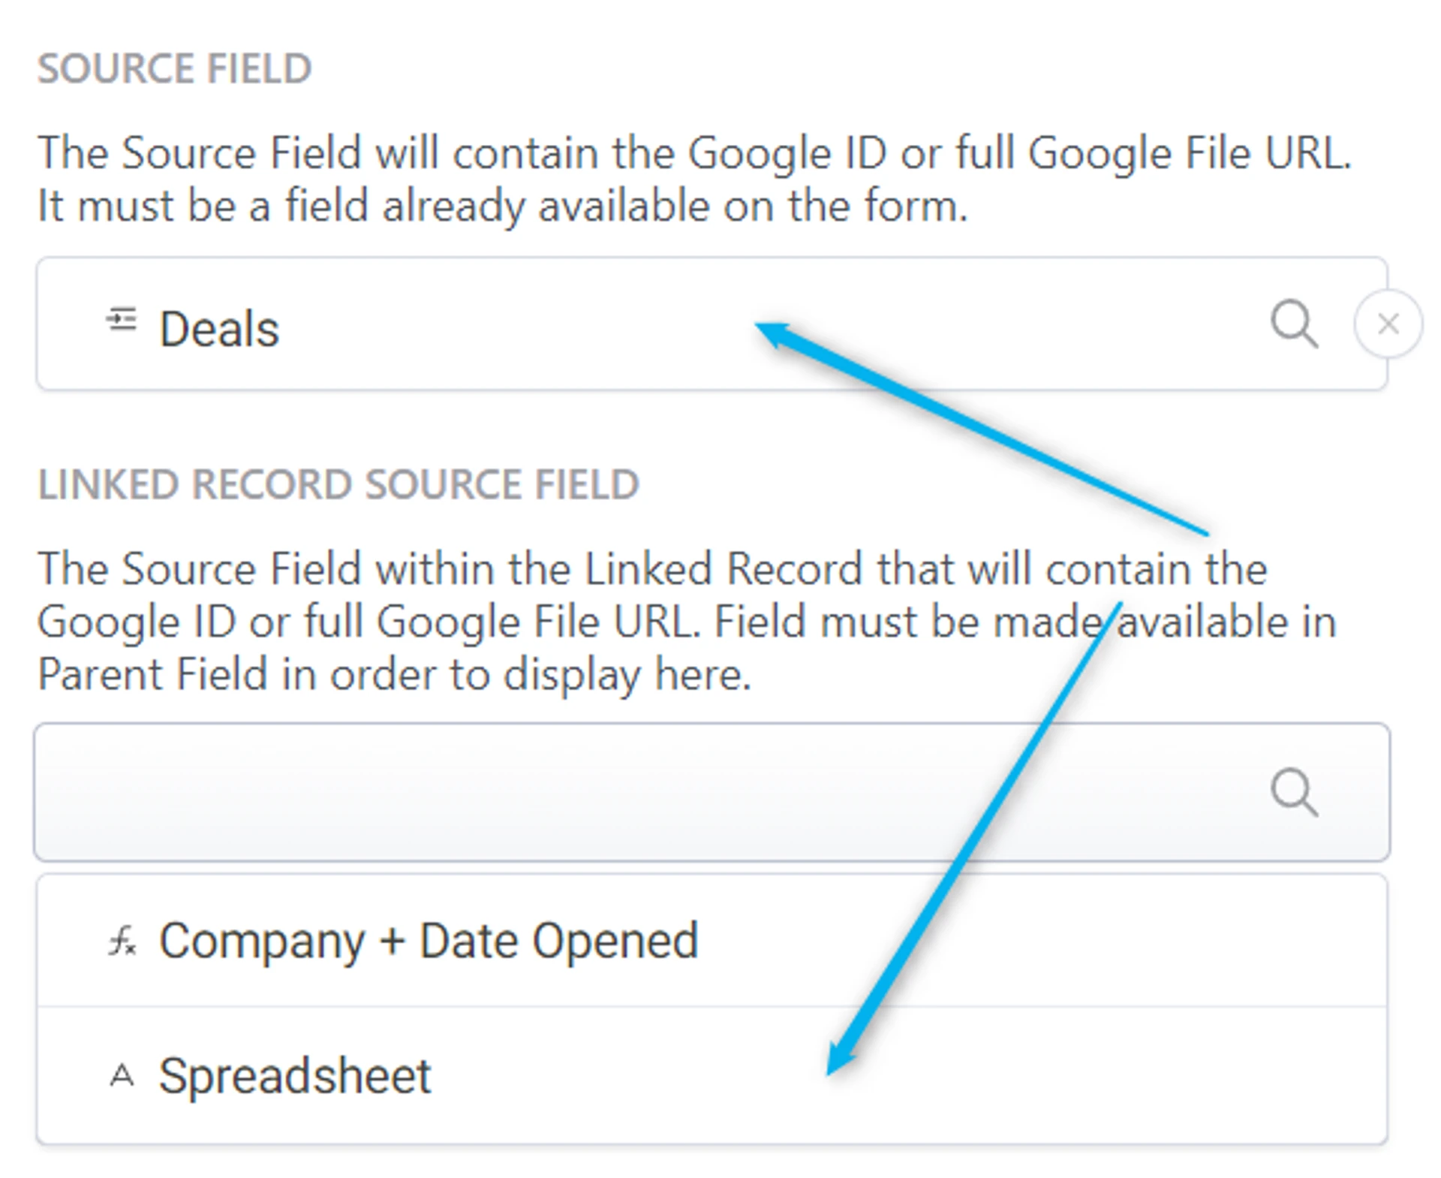Select the formula fx icon by Company + Date Opened
Screen dimensions: 1441x1178
[122, 940]
